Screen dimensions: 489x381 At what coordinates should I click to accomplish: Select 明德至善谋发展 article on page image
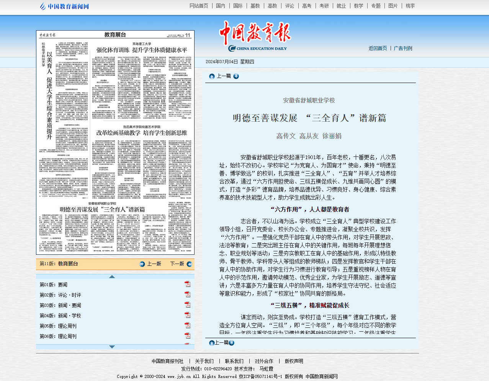pyautogui.click(x=102, y=209)
